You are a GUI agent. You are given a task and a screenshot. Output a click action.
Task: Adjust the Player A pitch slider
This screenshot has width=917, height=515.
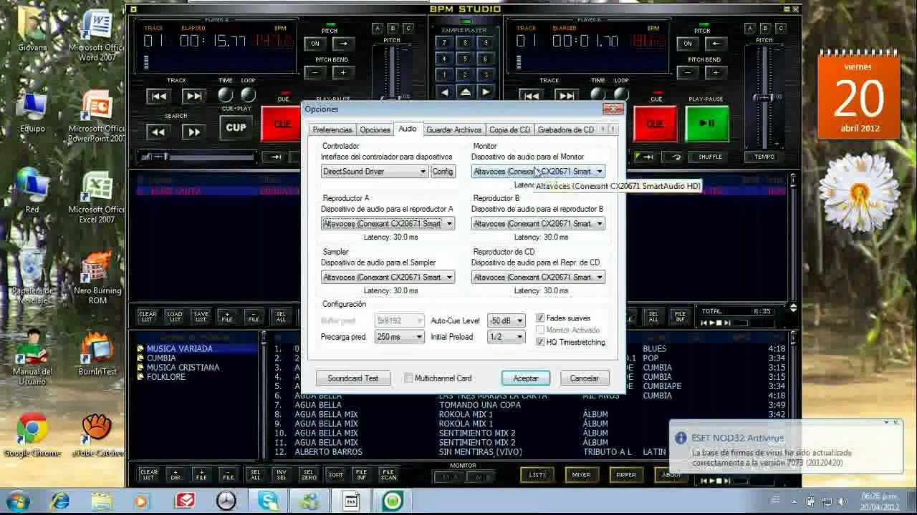tap(392, 97)
